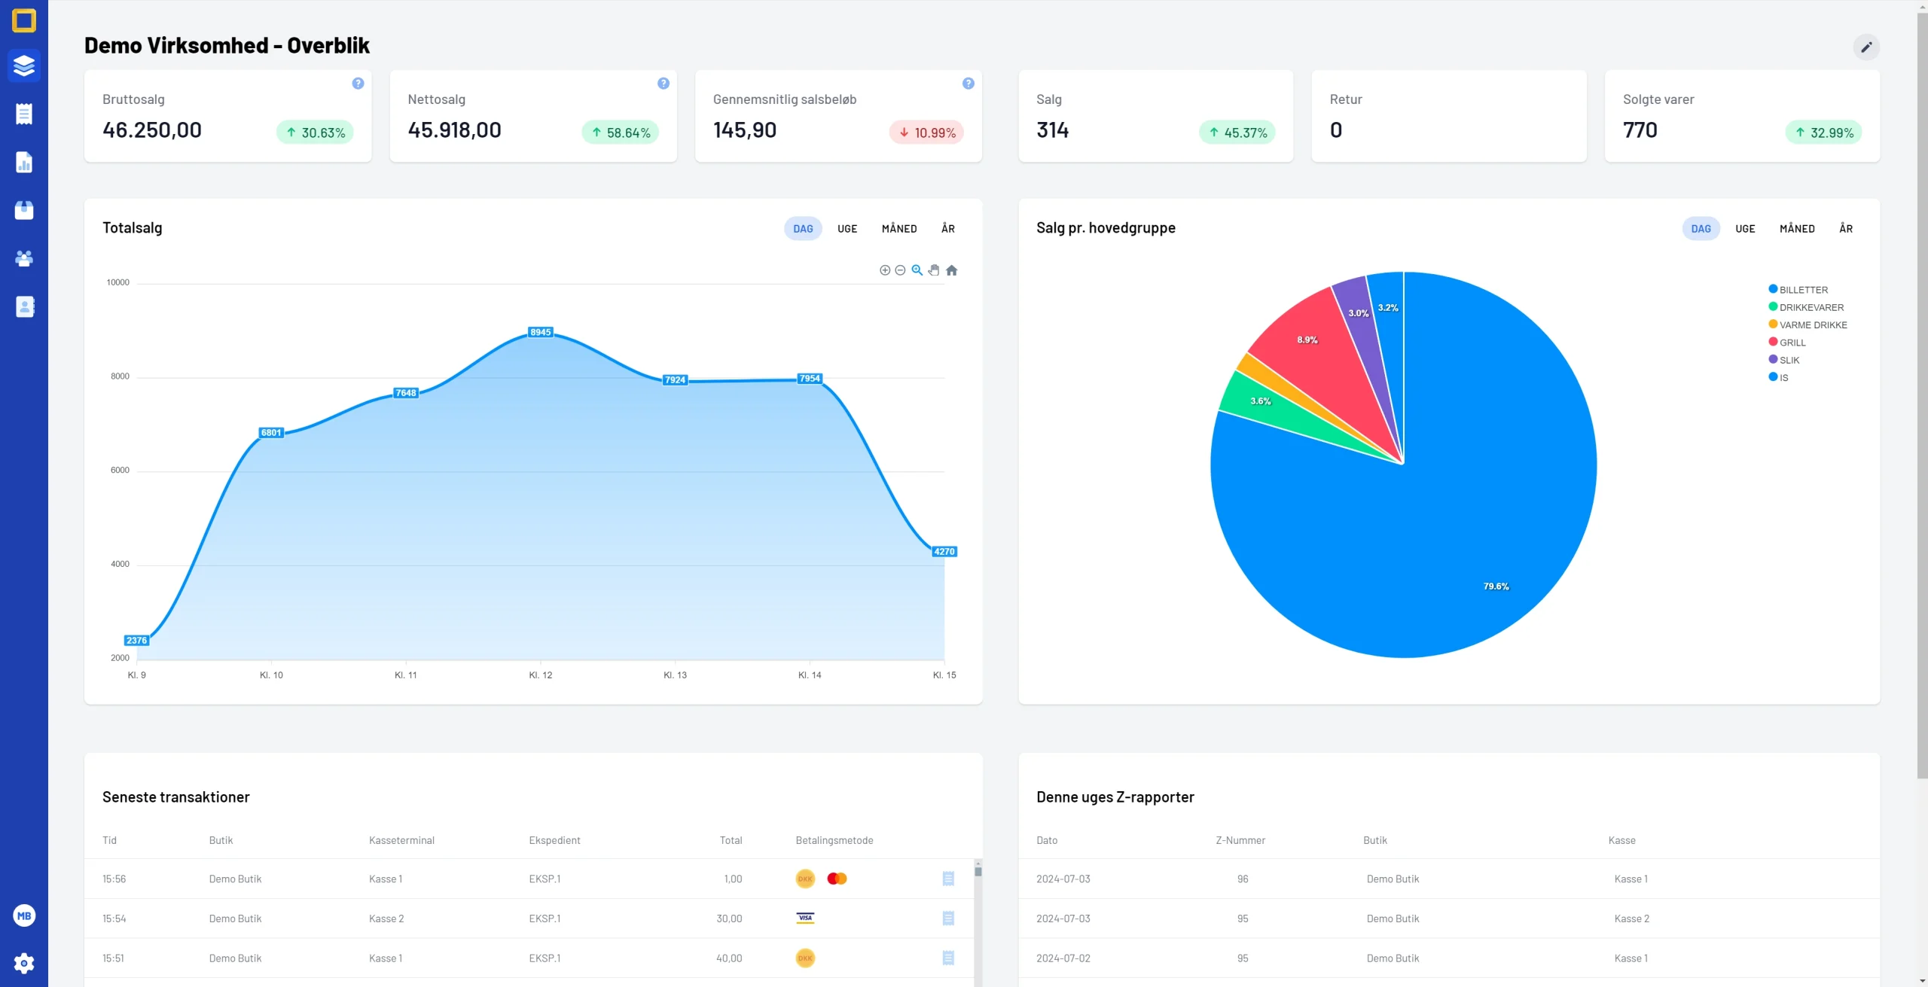Click Gennemsnitlig salgsbeløb help icon
The image size is (1928, 987).
pyautogui.click(x=968, y=84)
